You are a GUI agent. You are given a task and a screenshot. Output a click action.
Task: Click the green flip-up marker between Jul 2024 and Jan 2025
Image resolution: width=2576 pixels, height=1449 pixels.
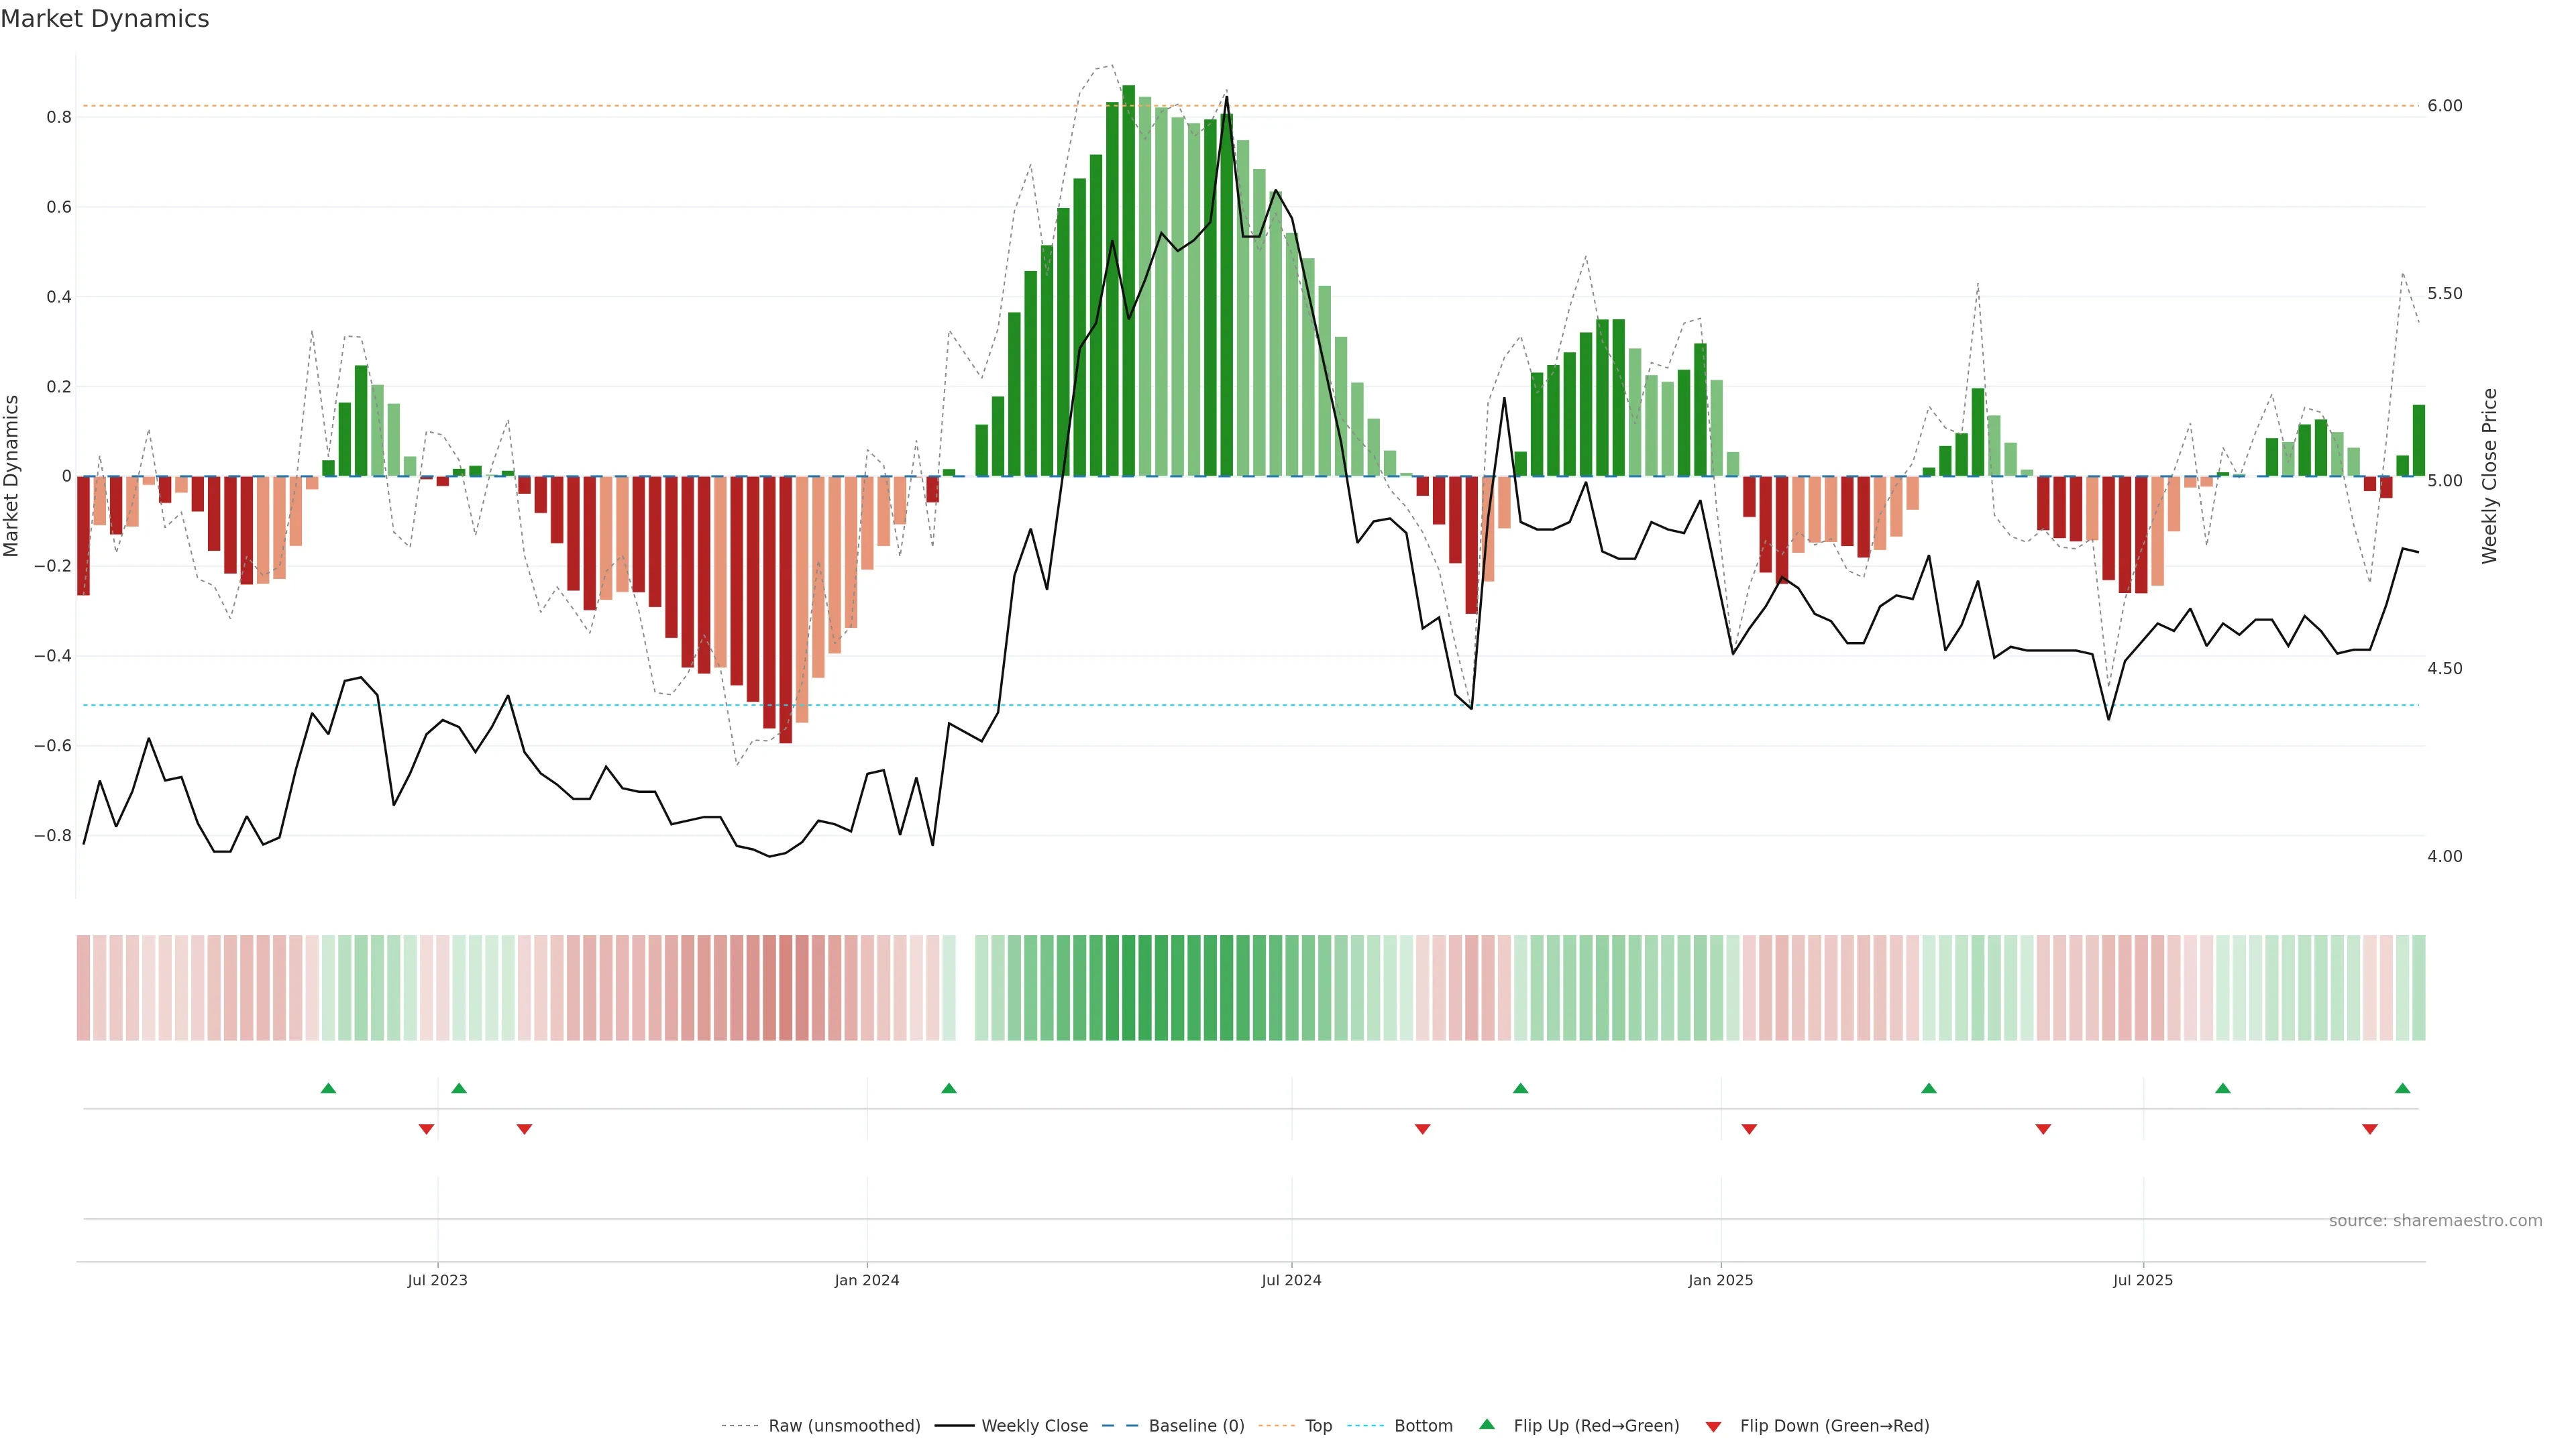[x=1520, y=1088]
